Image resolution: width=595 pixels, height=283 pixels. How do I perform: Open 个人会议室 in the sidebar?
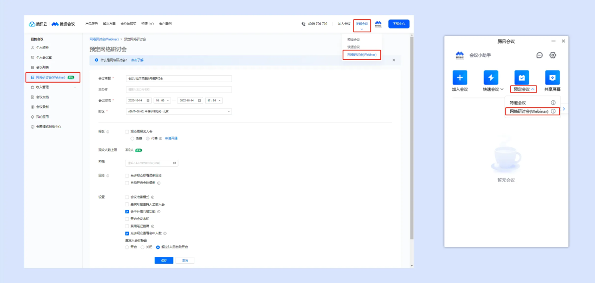coord(41,57)
